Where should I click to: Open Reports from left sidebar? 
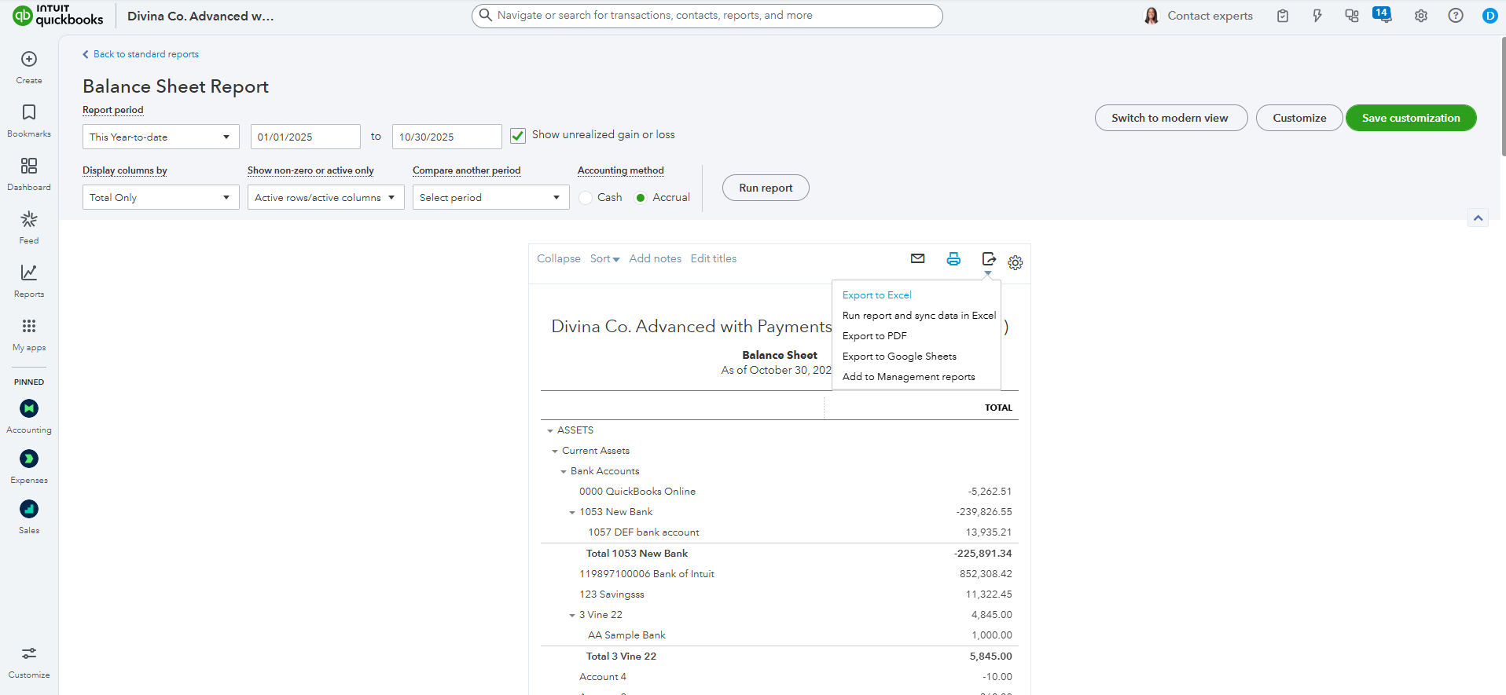tap(29, 280)
